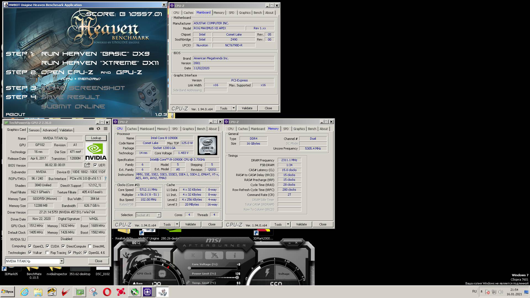Open SPD tab in Mainboard CPU-Z window
This screenshot has height=298, width=530.
pos(231,13)
